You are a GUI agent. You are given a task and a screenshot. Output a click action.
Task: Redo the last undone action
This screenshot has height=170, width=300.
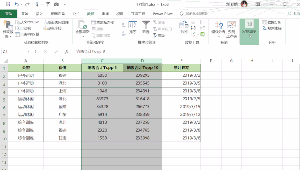pyautogui.click(x=27, y=4)
